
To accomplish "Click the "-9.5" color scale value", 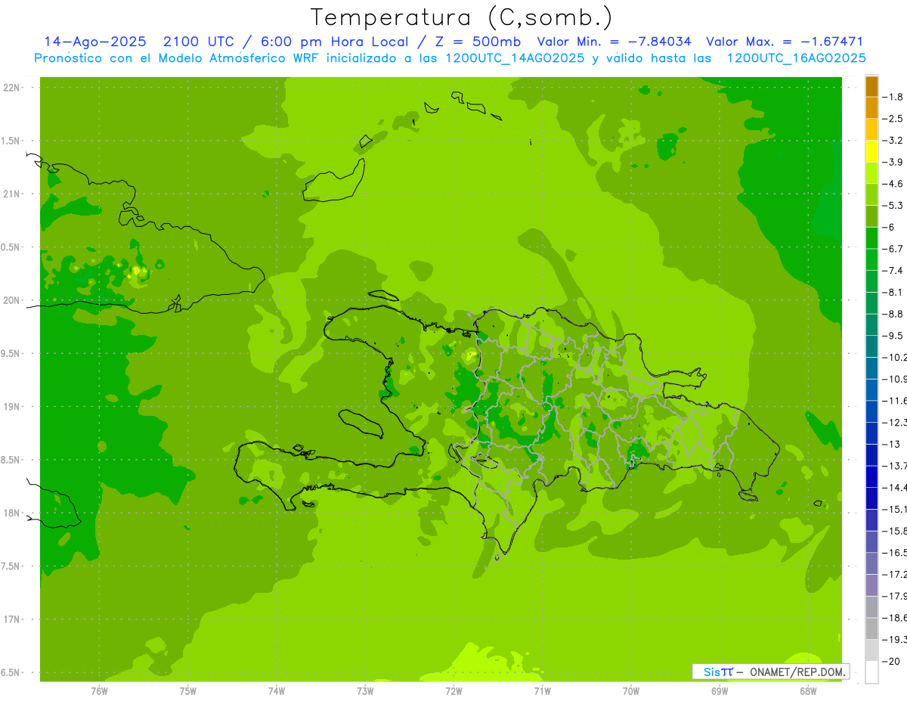I will pyautogui.click(x=893, y=335).
